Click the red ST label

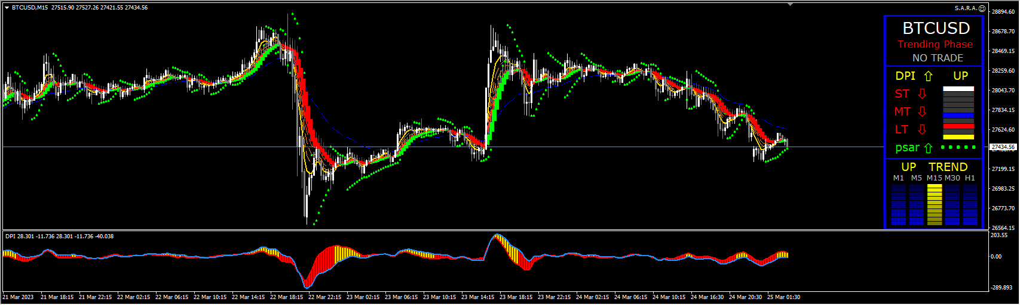[902, 94]
